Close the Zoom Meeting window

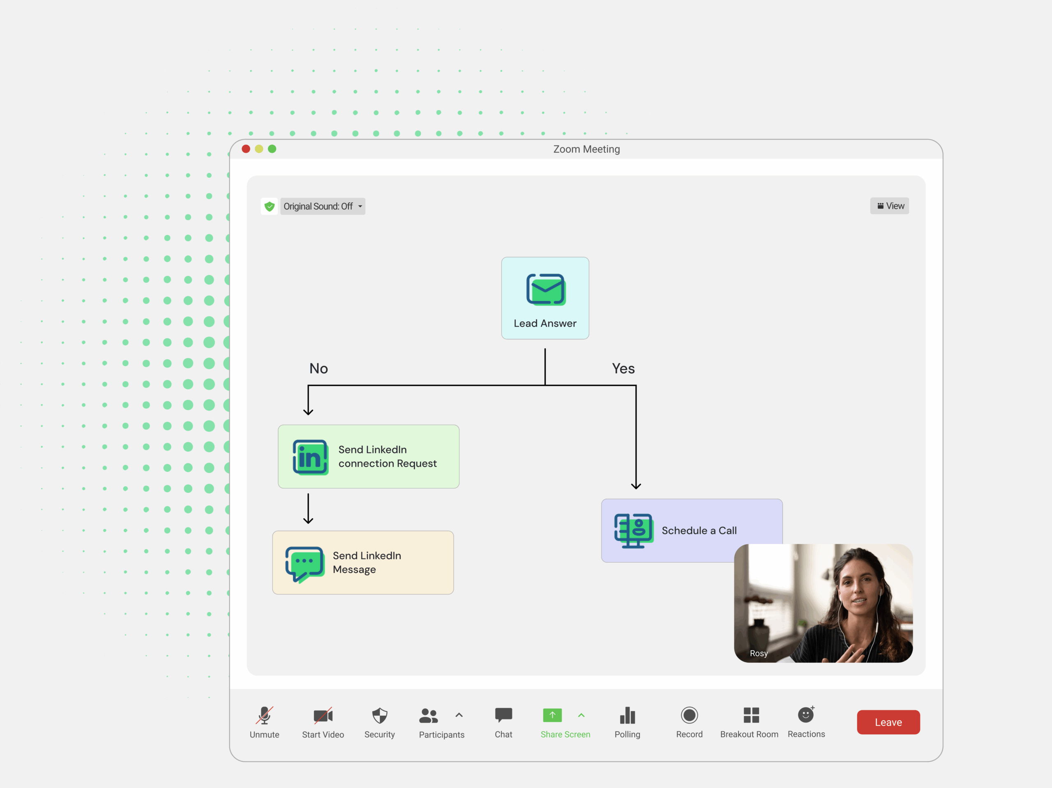(246, 149)
